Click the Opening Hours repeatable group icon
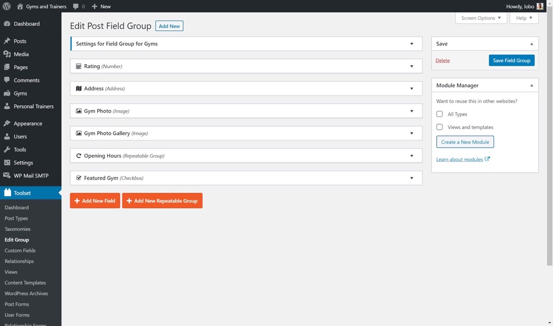This screenshot has width=553, height=326. point(79,156)
